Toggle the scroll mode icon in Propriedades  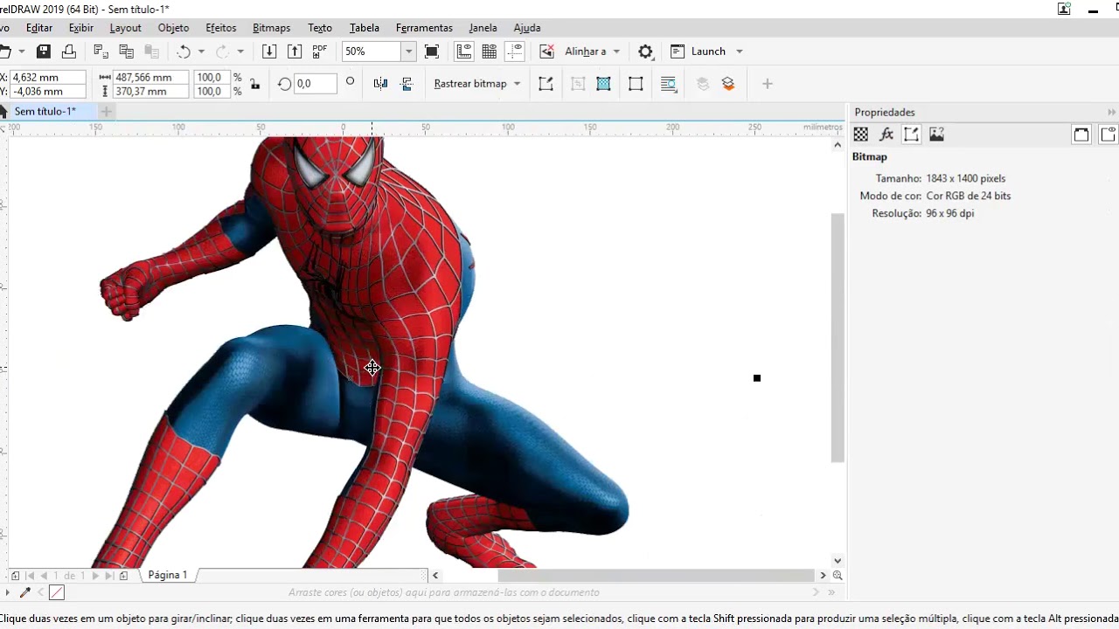click(1081, 135)
